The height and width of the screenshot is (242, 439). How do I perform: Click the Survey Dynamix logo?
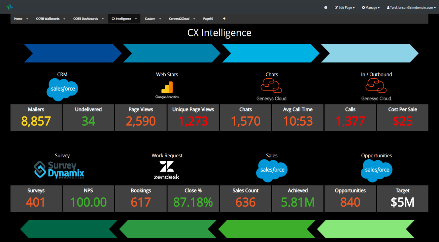(59, 170)
